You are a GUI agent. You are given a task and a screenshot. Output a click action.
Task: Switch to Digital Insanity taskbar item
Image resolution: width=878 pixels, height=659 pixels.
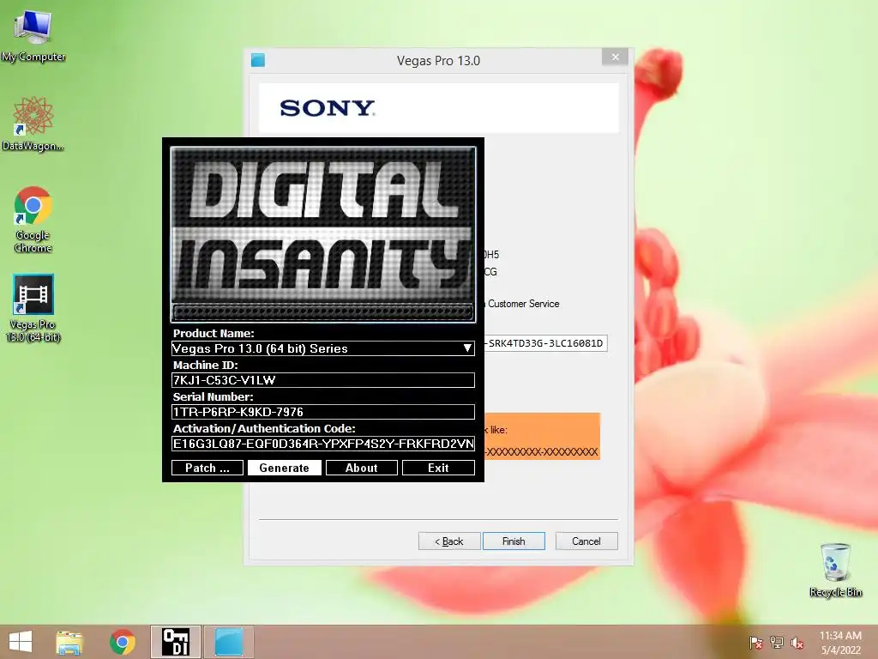pos(175,642)
